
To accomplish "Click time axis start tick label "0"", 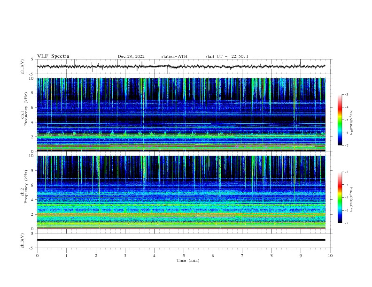I will pyautogui.click(x=37, y=256).
